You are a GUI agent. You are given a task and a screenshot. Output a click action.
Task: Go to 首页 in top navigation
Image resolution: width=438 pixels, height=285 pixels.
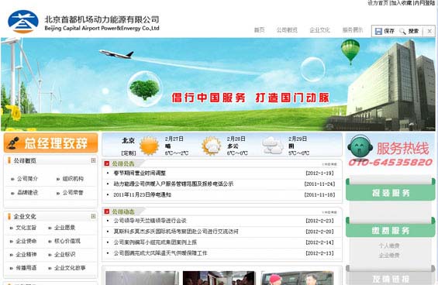coord(259,30)
